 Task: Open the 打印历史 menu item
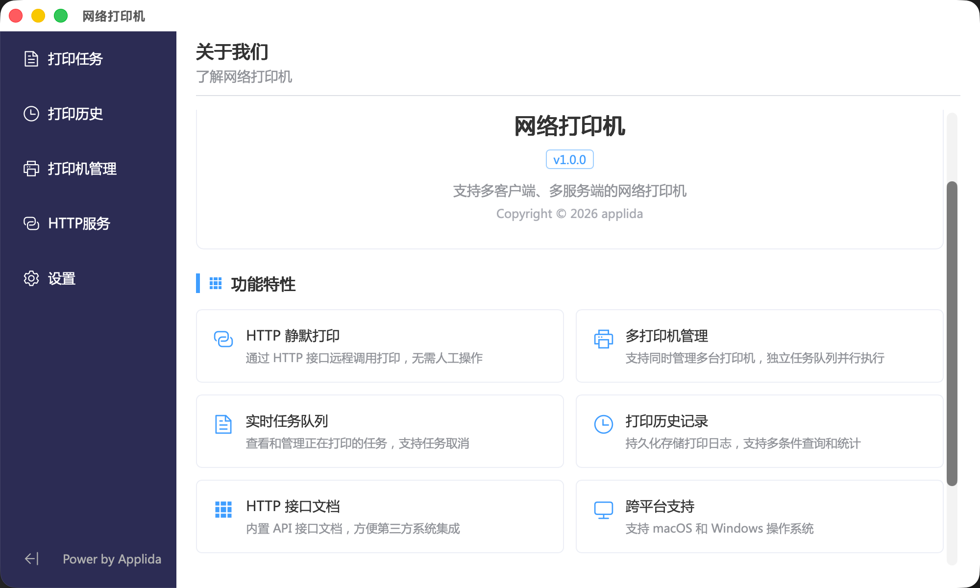pyautogui.click(x=88, y=114)
